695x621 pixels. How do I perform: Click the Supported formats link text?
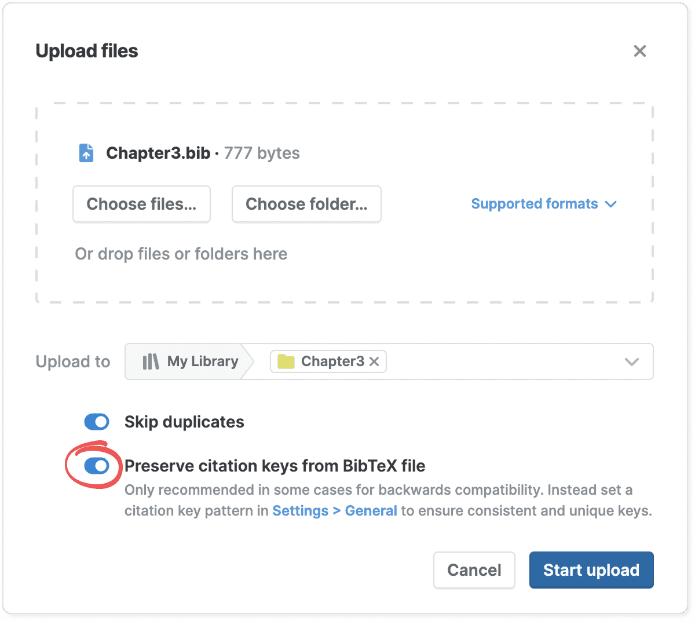pos(534,204)
